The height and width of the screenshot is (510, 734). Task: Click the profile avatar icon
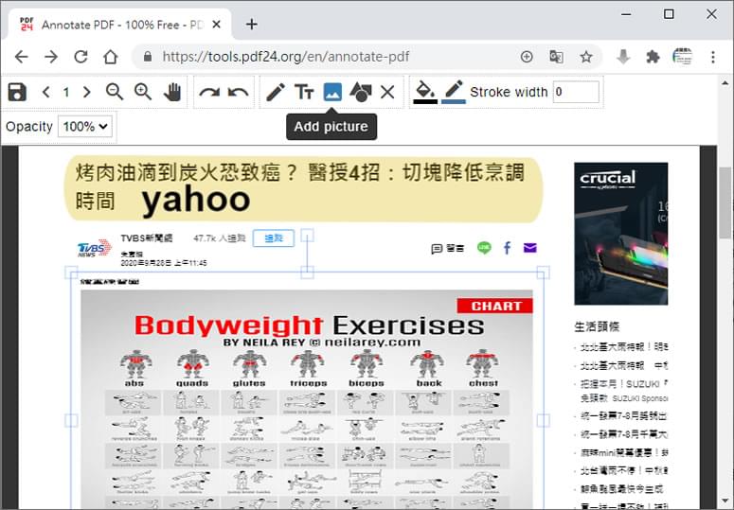point(682,57)
